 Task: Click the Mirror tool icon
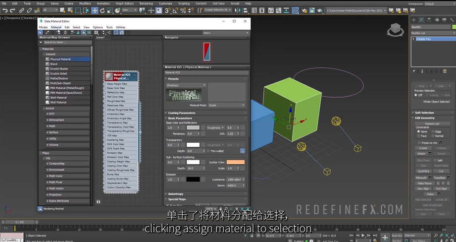tap(238, 10)
